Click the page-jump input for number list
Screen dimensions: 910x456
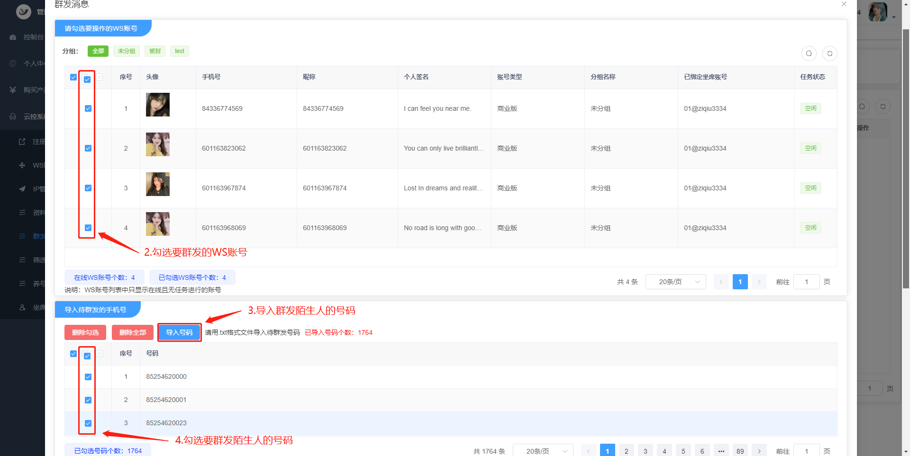coord(807,451)
